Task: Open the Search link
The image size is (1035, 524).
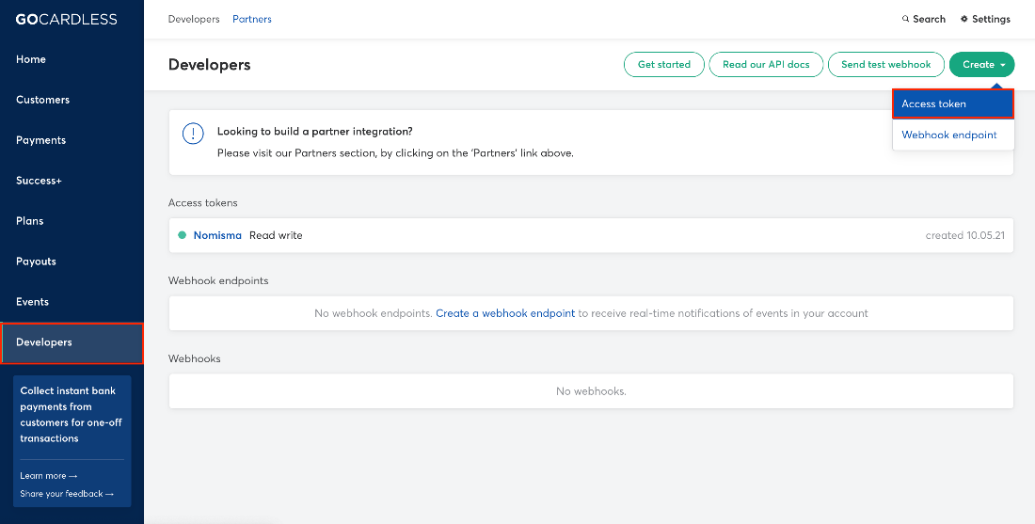Action: coord(923,19)
